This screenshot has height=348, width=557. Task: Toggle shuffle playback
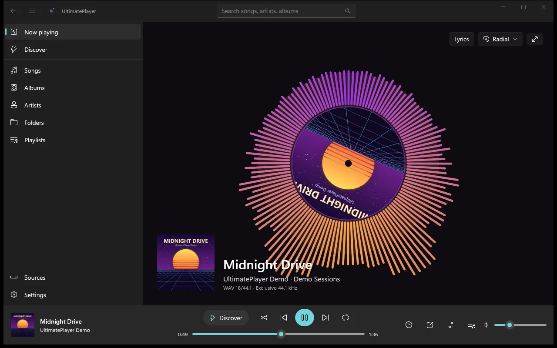[264, 318]
